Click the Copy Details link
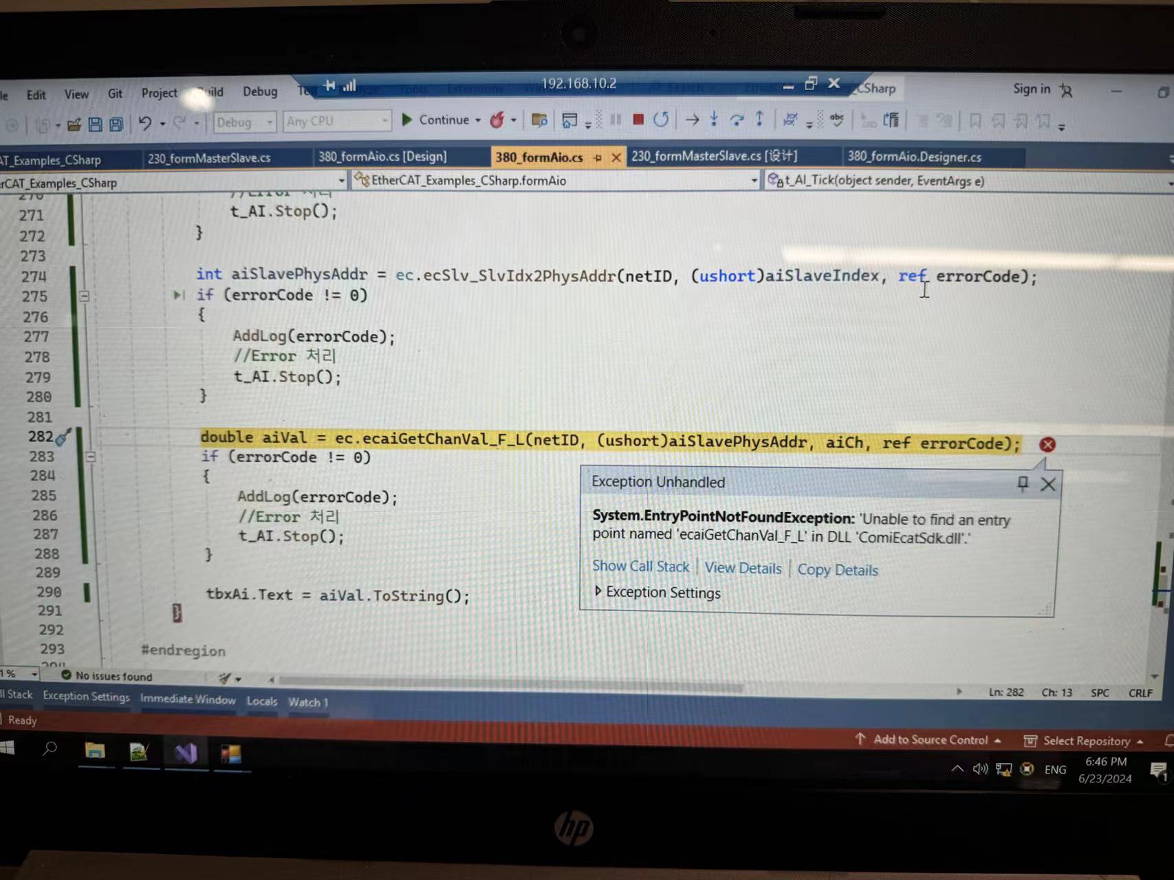The image size is (1174, 880). pyautogui.click(x=837, y=570)
